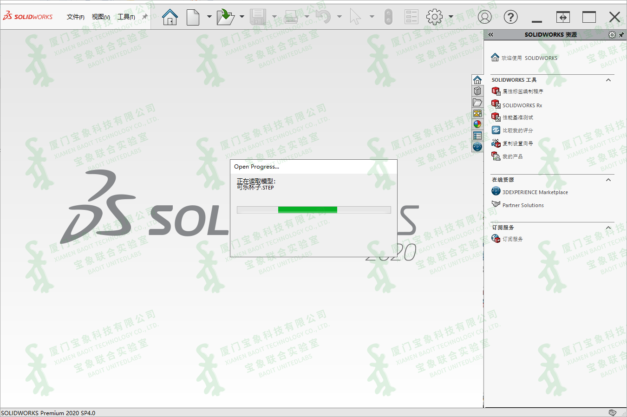
Task: Collapse the 在线资源 section
Action: 608,180
